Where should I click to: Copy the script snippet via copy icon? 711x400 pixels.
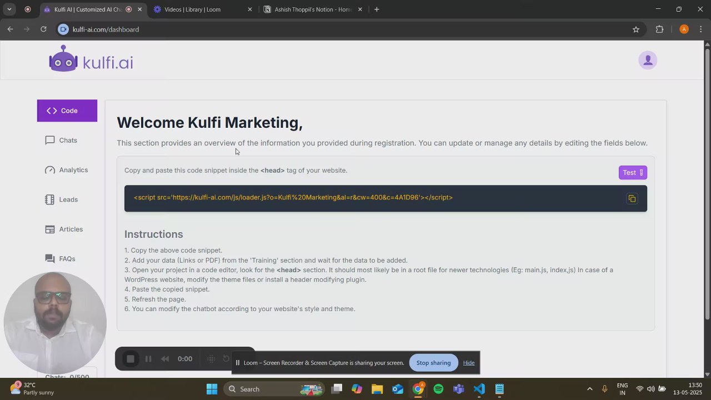point(632,198)
